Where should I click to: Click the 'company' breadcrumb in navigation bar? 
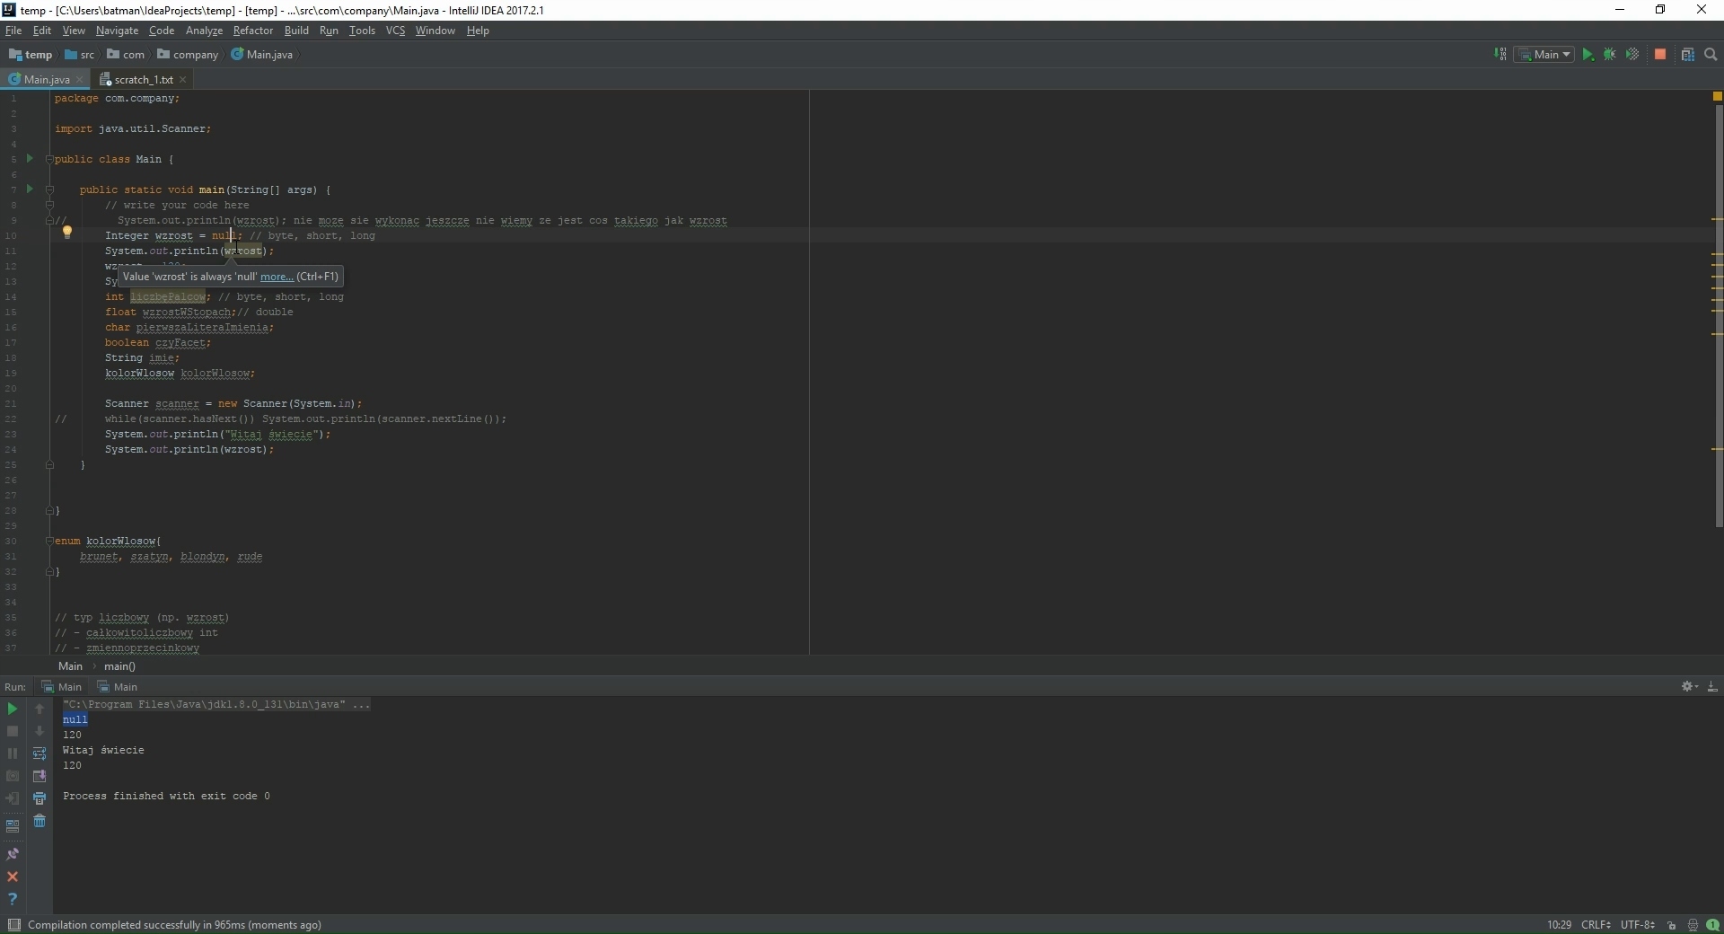(x=195, y=55)
